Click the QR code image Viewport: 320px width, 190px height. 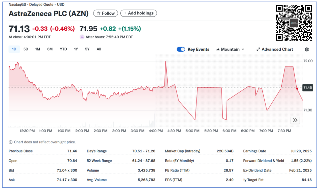pos(294,23)
